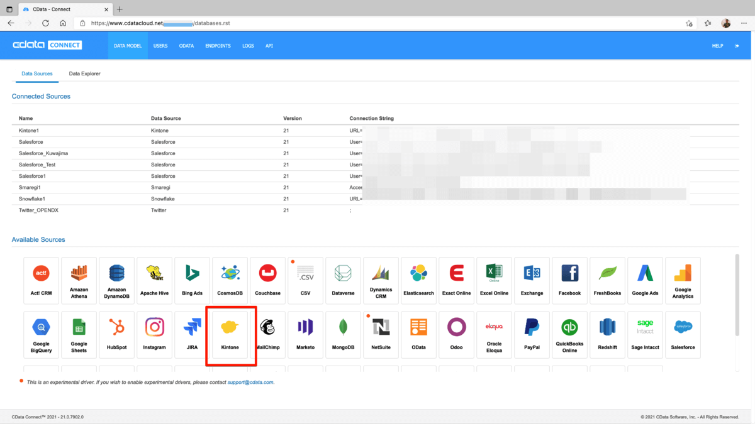The image size is (755, 424).
Task: Click the logout icon beside HELP
Action: tap(737, 46)
